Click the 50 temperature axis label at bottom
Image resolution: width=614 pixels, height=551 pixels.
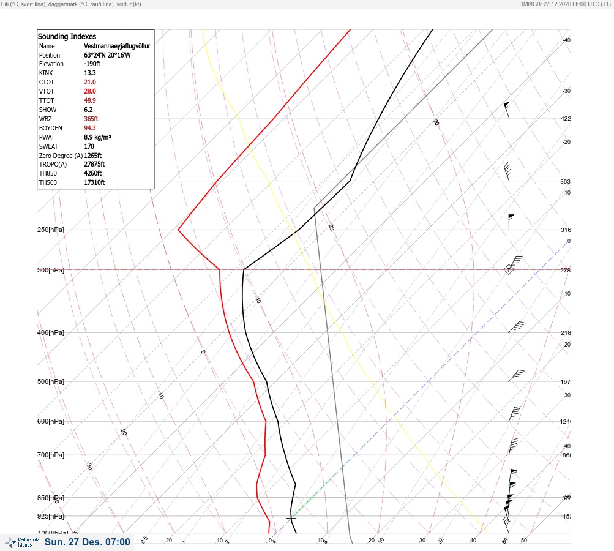pyautogui.click(x=524, y=541)
